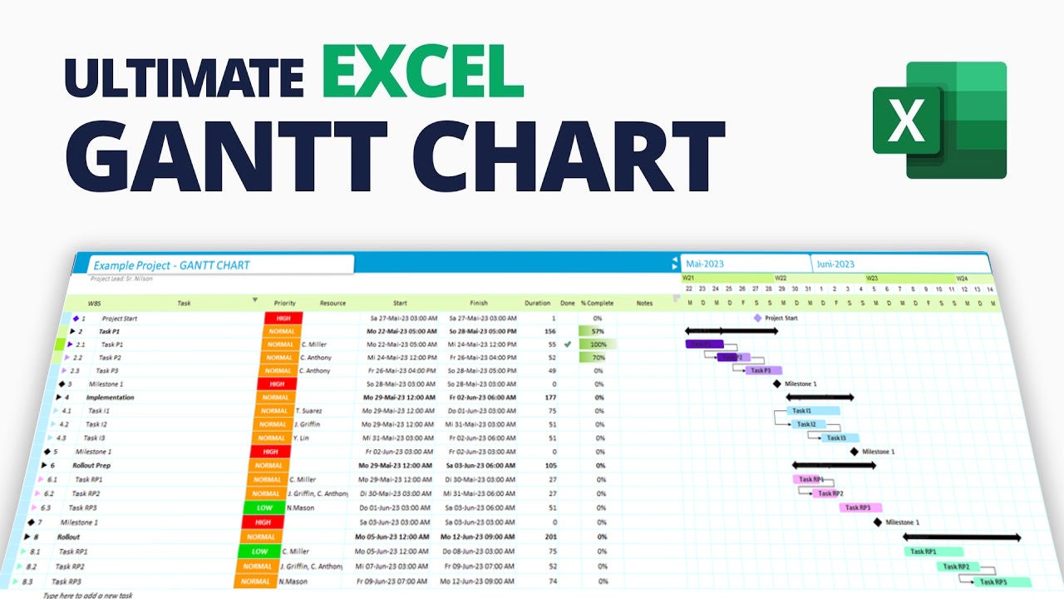Click the Finish column header
Screen dimensions: 1064x599
tap(479, 303)
